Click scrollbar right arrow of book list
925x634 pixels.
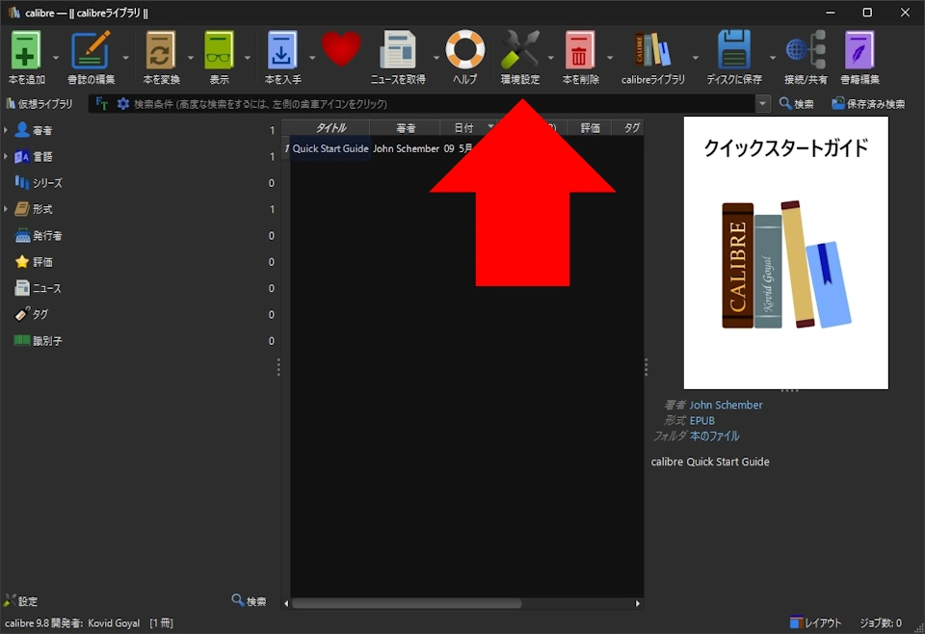coord(637,603)
